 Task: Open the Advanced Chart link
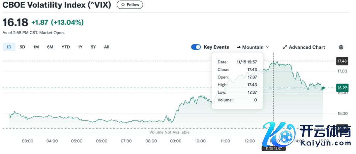[x=304, y=47]
